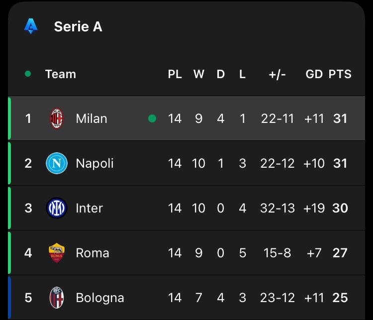The width and height of the screenshot is (373, 320).
Task: Sort the table by the PTS column
Action: (x=340, y=74)
